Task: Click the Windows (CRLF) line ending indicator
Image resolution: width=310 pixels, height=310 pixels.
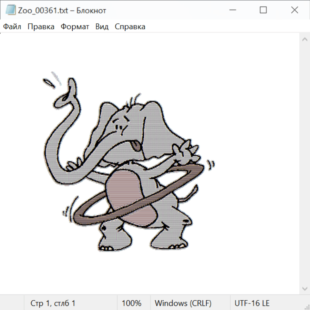Action: pos(183,303)
